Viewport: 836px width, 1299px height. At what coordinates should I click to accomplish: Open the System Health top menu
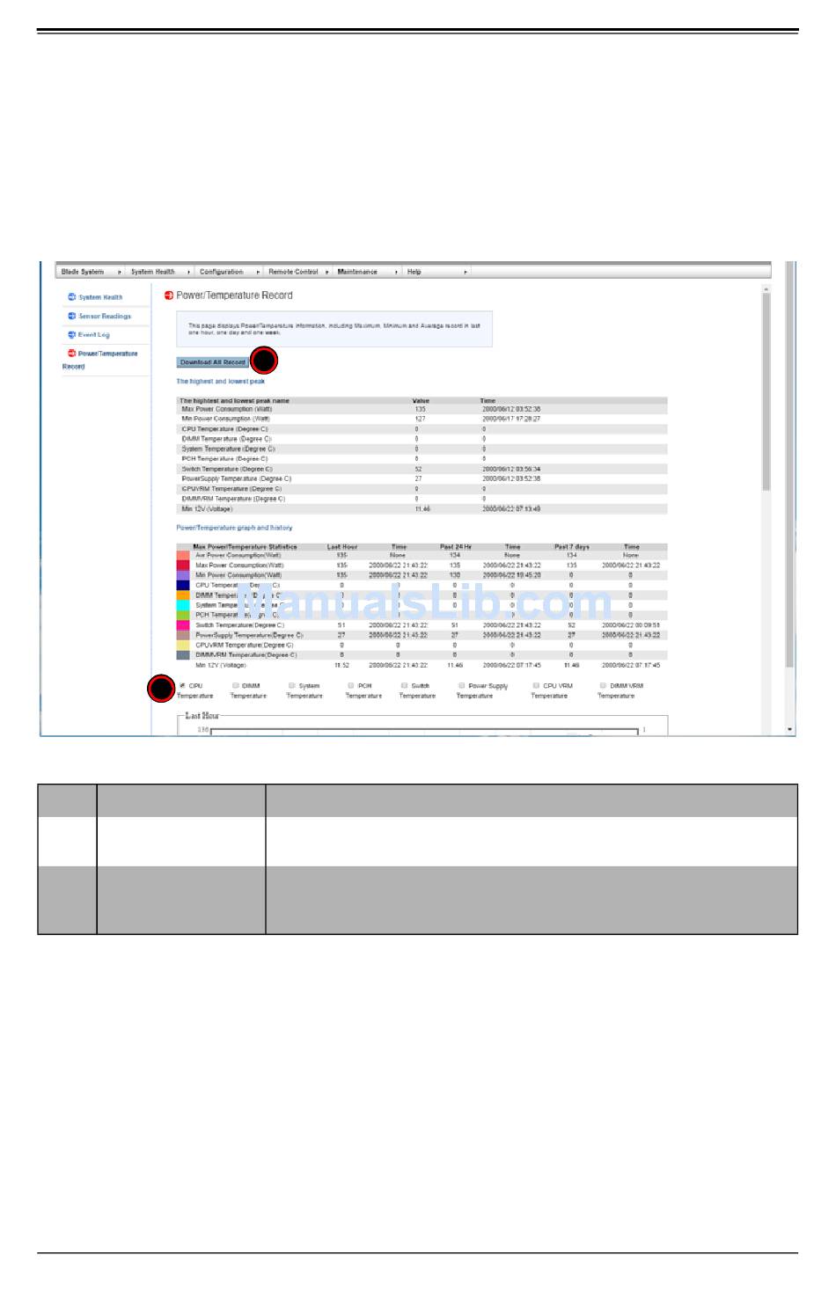tap(153, 272)
